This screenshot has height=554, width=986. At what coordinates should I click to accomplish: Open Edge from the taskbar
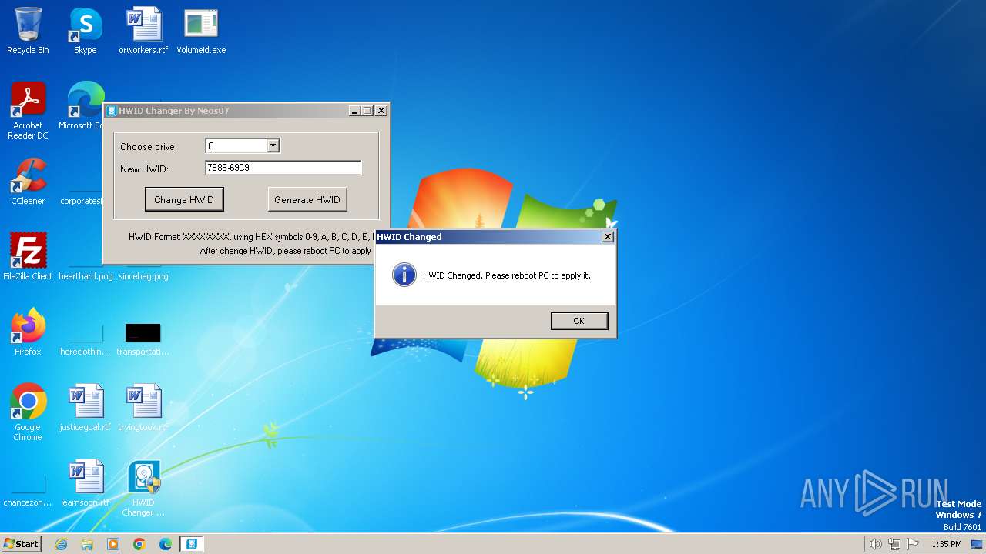coord(166,544)
